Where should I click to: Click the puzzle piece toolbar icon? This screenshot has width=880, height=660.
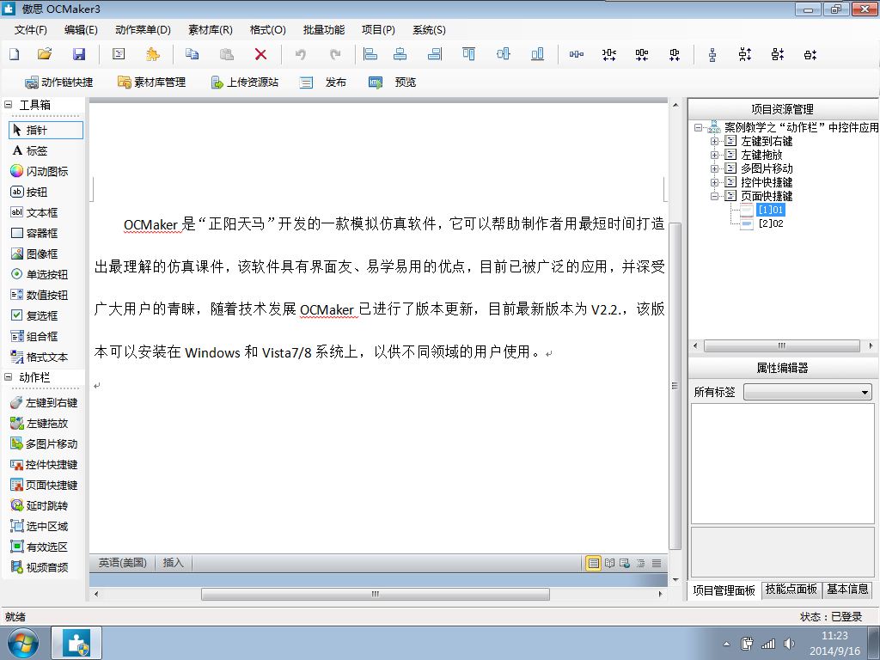(x=153, y=54)
